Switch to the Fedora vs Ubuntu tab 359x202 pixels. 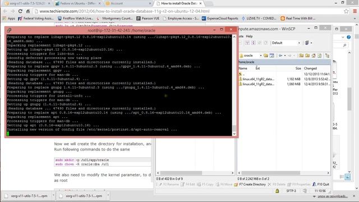coord(78,3)
